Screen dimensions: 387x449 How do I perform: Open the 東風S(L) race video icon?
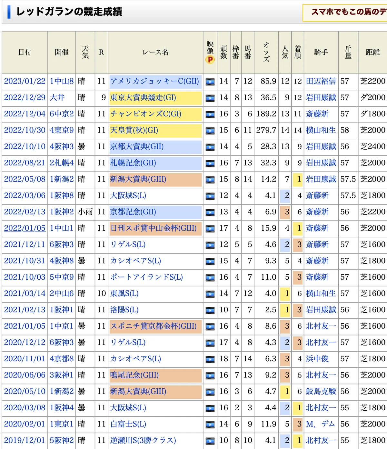210,294
